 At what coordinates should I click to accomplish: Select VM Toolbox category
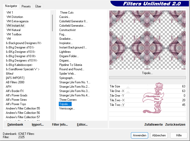coord(14,34)
